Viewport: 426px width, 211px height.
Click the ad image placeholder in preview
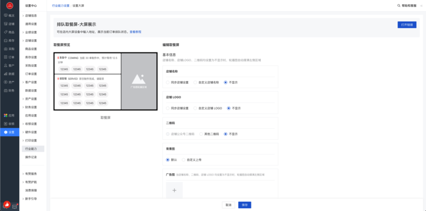pyautogui.click(x=139, y=82)
